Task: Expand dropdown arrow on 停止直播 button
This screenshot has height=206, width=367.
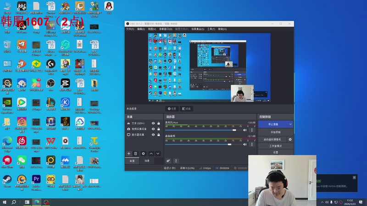Action: click(x=290, y=124)
